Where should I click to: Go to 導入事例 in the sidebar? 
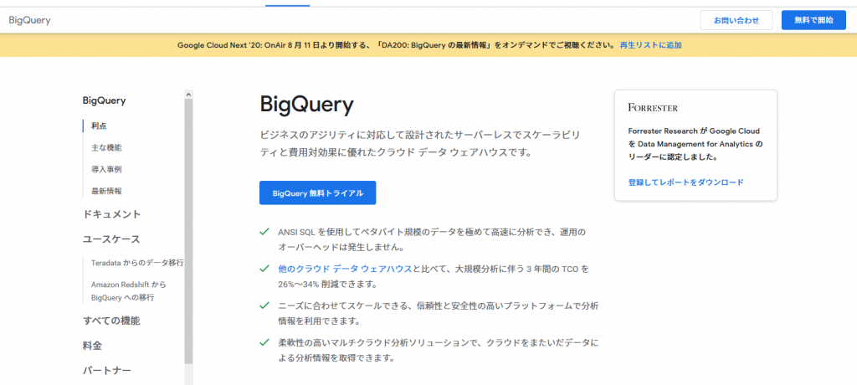click(106, 170)
